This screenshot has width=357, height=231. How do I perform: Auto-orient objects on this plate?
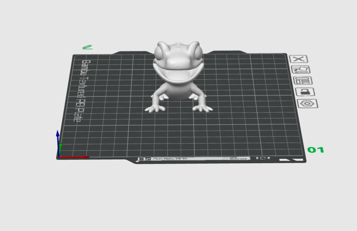pos(301,69)
